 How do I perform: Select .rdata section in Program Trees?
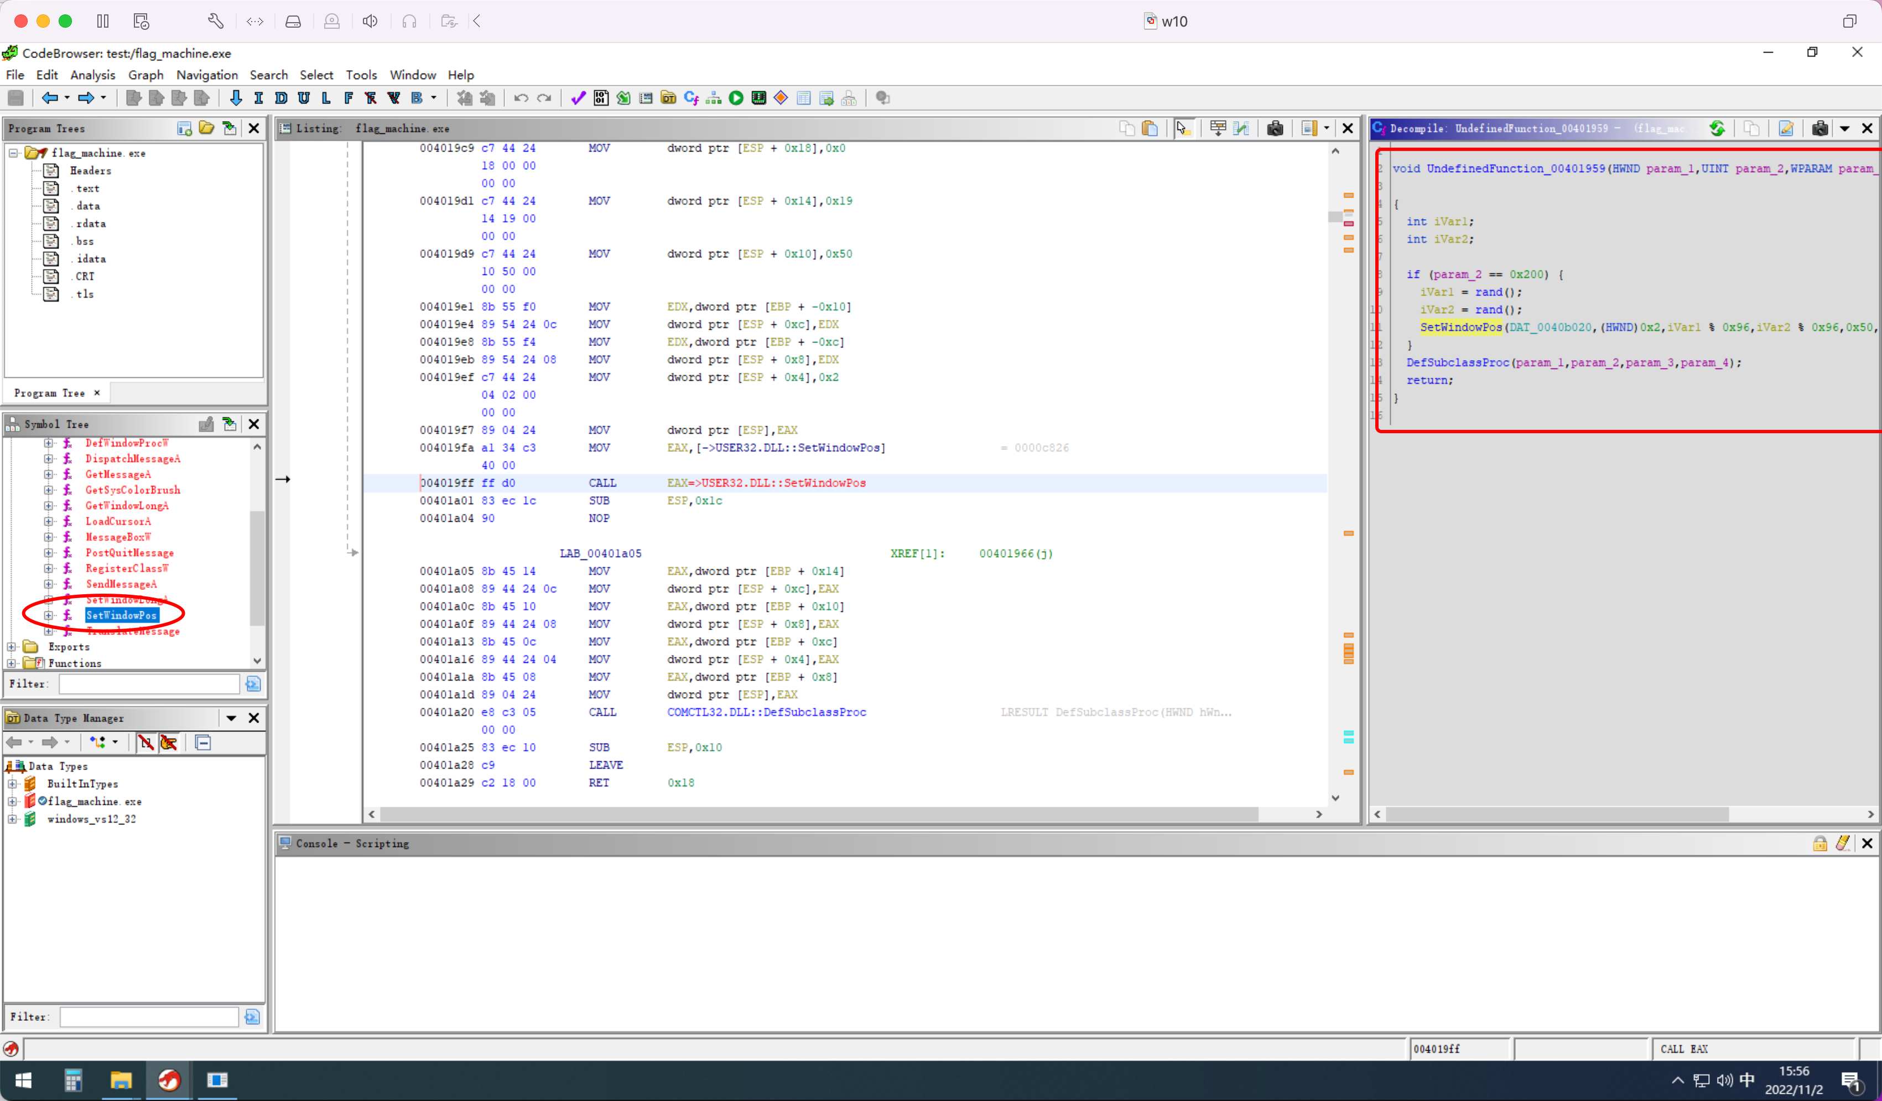tap(90, 224)
